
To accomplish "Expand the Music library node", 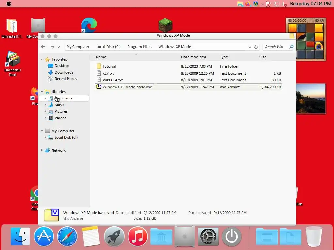I will (45, 104).
